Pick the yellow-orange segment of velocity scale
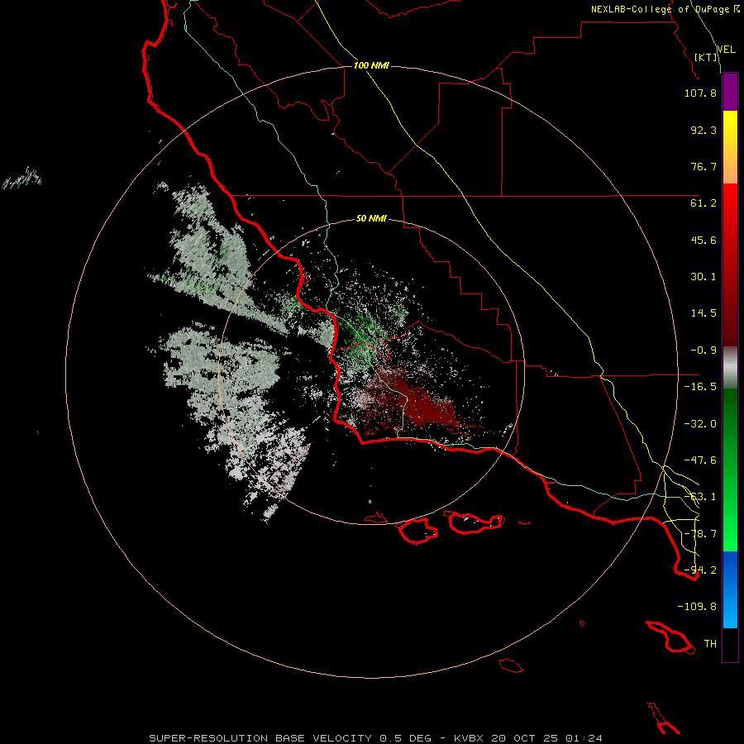Image resolution: width=744 pixels, height=744 pixels. [730, 147]
